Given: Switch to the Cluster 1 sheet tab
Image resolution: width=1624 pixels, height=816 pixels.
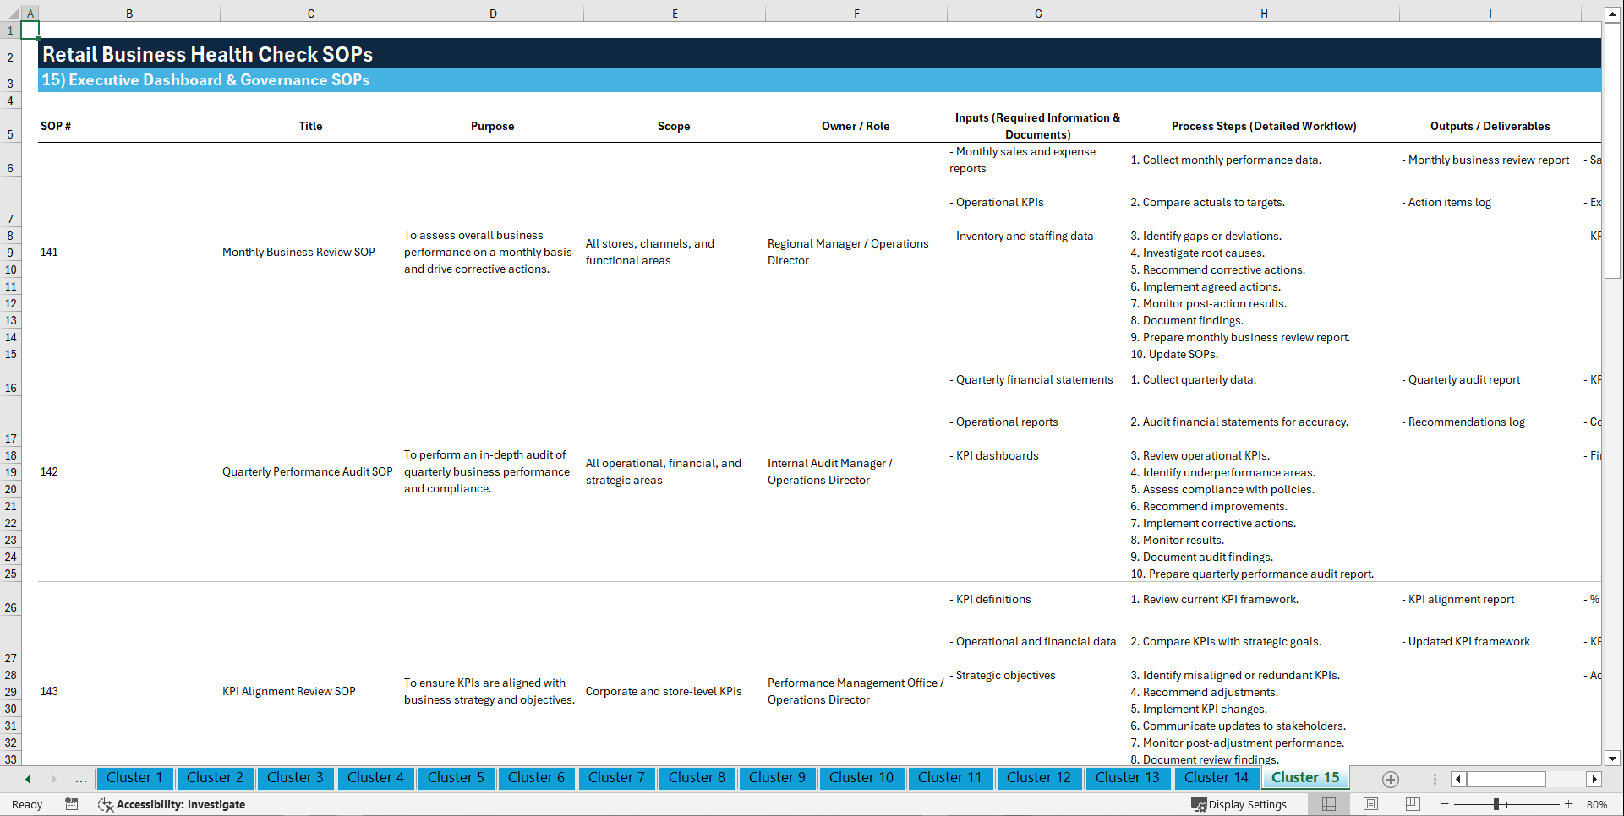Looking at the screenshot, I should pos(134,778).
